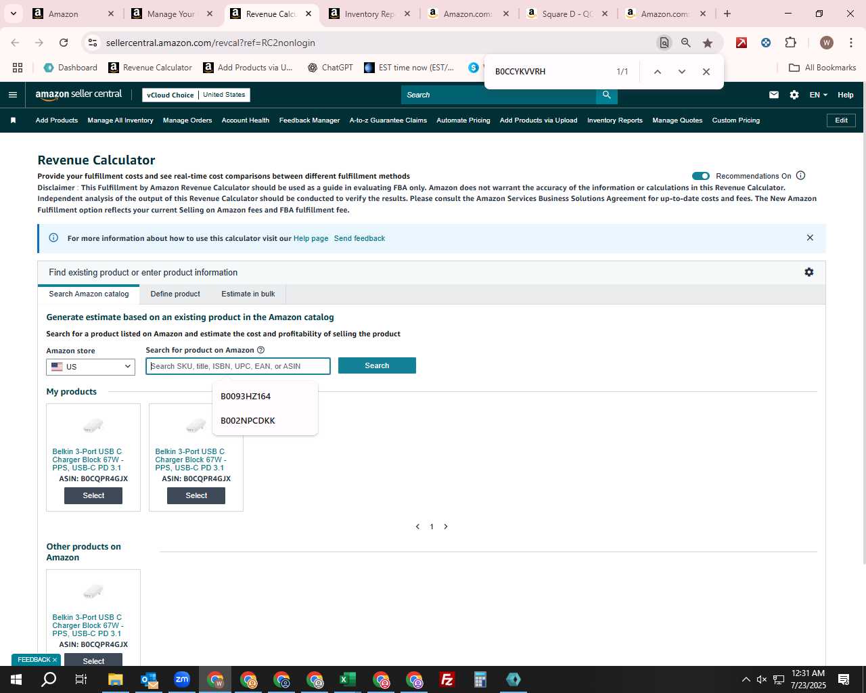The image size is (866, 693).
Task: Open Chrome extensions puzzle icon
Action: click(790, 43)
